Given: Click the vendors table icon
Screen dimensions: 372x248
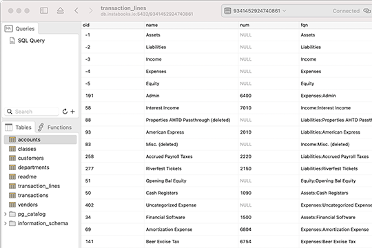Looking at the screenshot, I should [12, 205].
